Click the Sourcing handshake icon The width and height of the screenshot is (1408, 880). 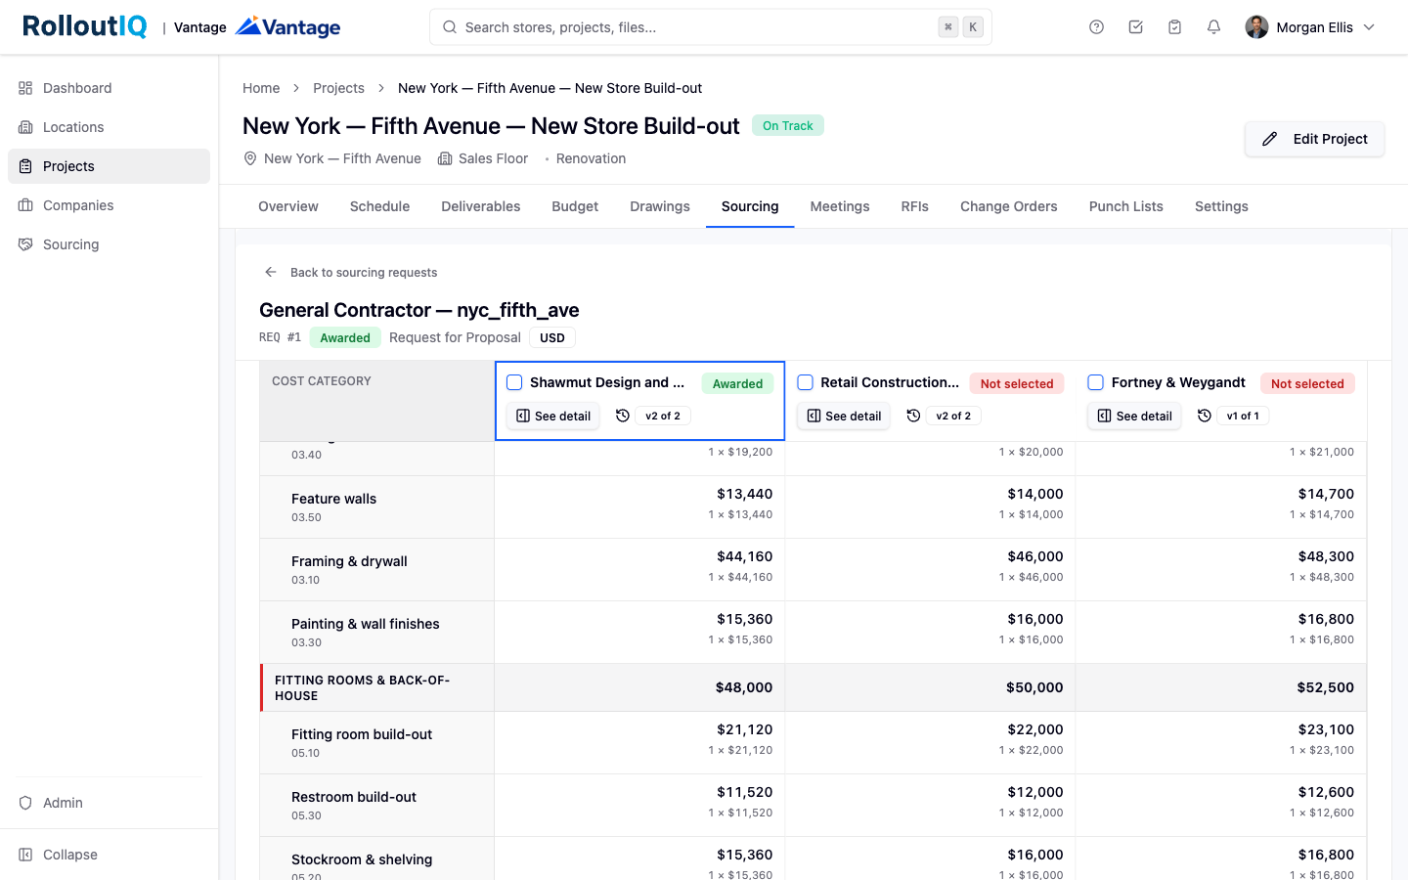[25, 244]
